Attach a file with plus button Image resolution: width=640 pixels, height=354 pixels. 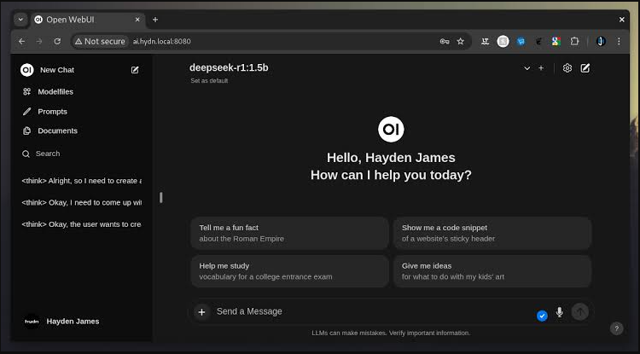pyautogui.click(x=201, y=312)
